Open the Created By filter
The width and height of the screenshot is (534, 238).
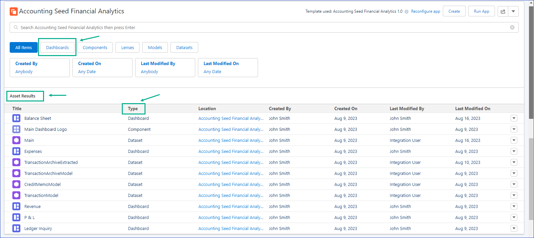point(40,67)
